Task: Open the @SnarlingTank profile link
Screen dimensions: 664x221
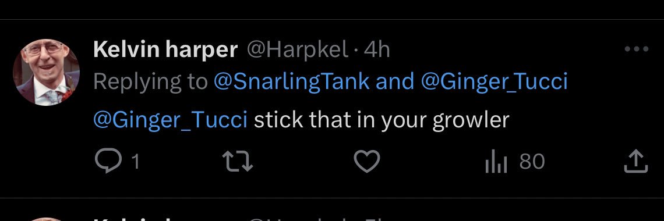Action: [x=292, y=81]
